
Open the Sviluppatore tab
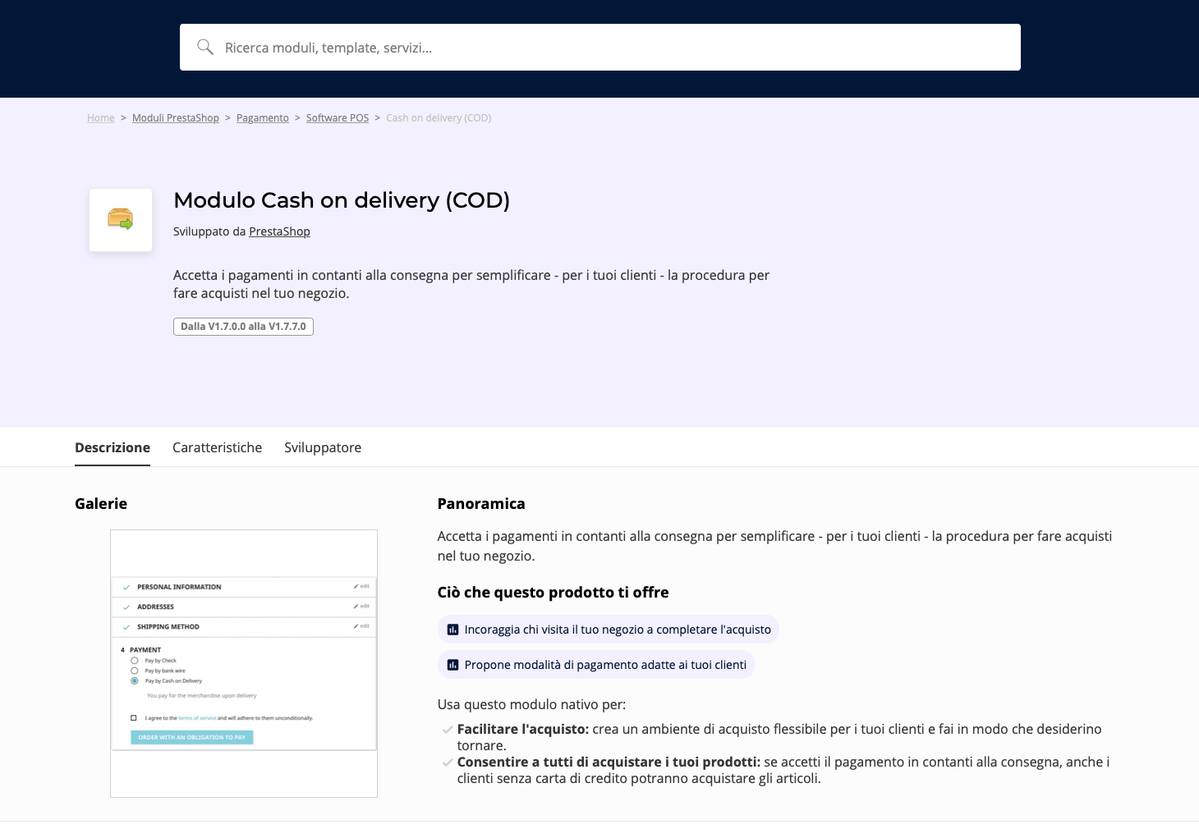323,447
